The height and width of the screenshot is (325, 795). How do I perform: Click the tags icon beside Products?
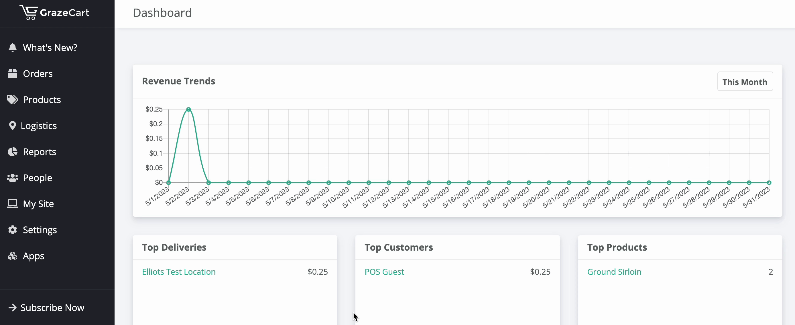[x=12, y=100]
